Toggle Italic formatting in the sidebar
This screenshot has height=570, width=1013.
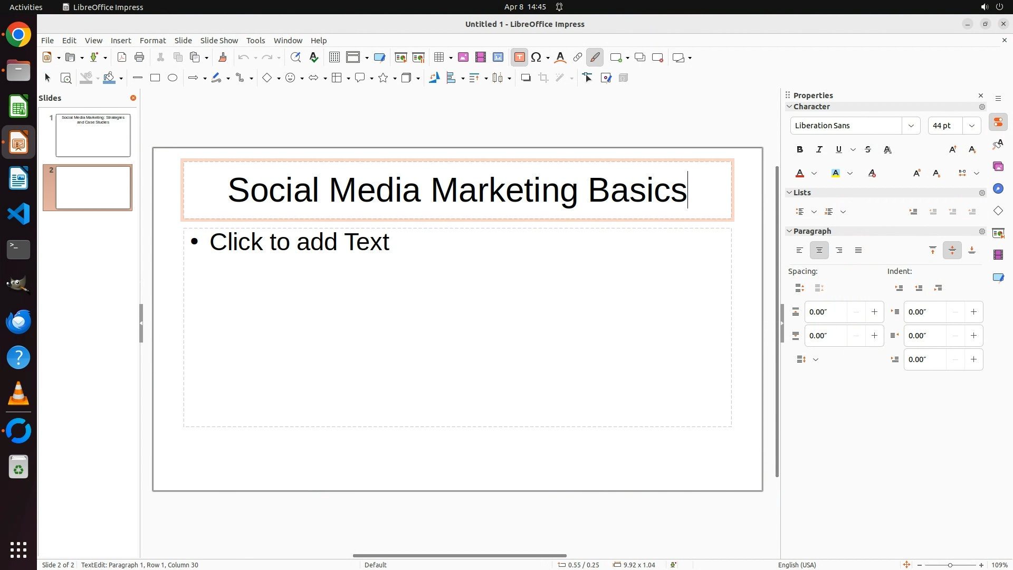coord(819,150)
